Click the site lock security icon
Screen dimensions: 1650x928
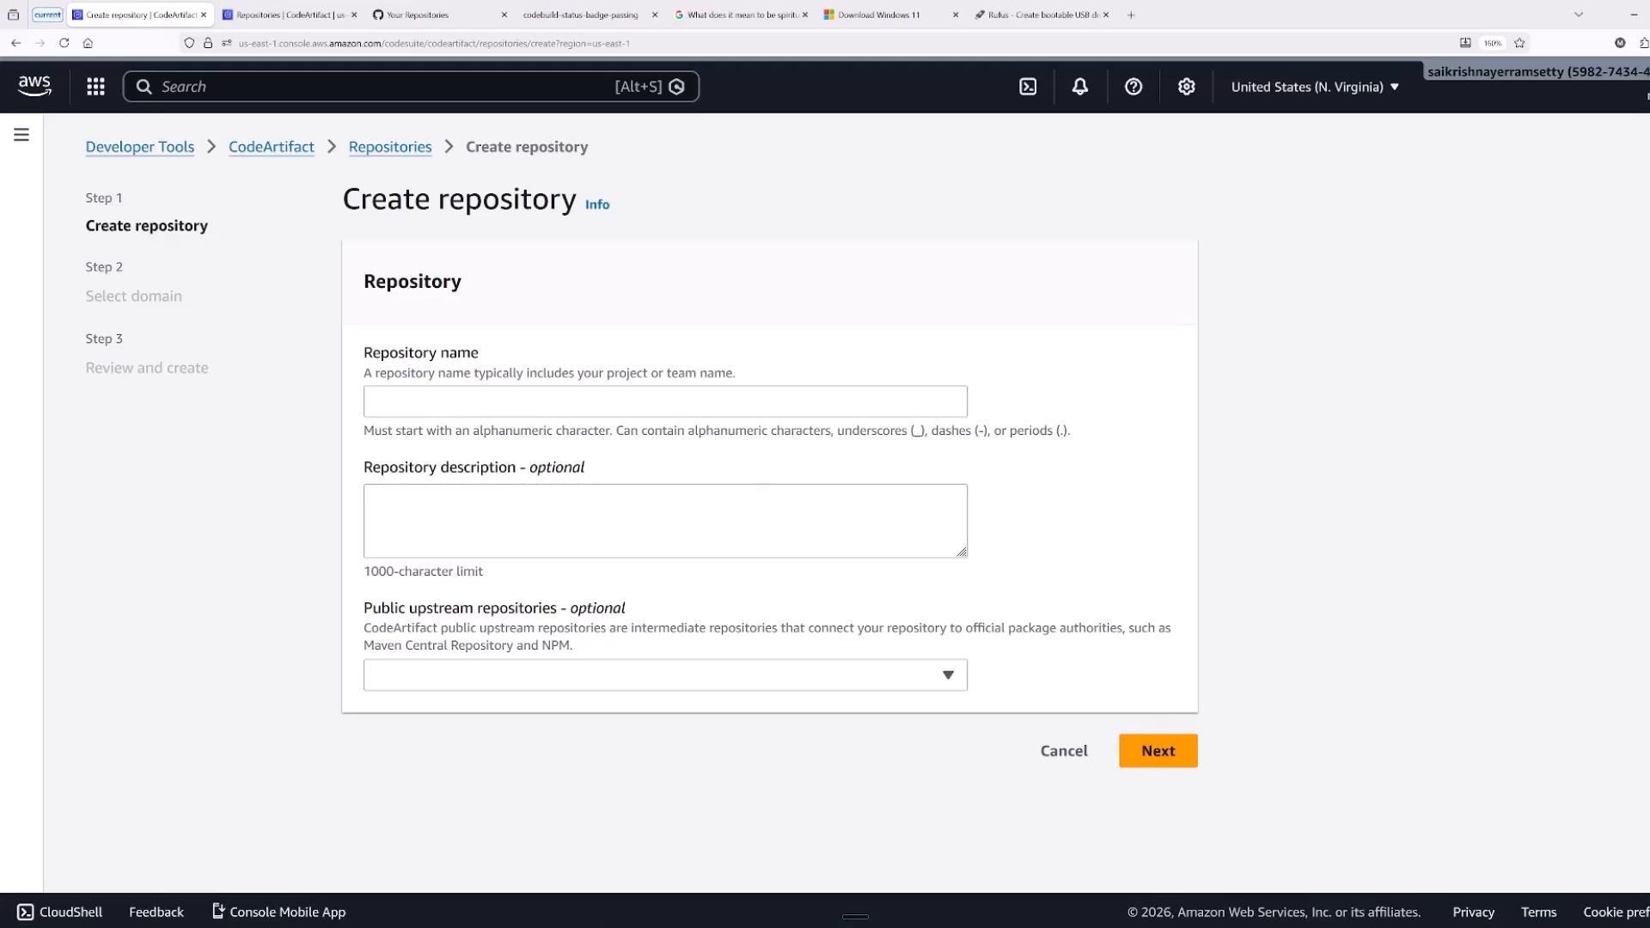pos(208,43)
